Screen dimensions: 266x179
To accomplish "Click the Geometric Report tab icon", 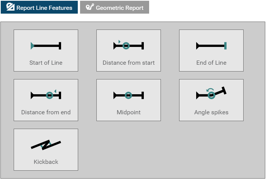I will [90, 7].
